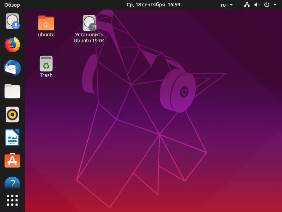This screenshot has height=212, width=282.
Task: Click the network status icon
Action: click(x=247, y=5)
